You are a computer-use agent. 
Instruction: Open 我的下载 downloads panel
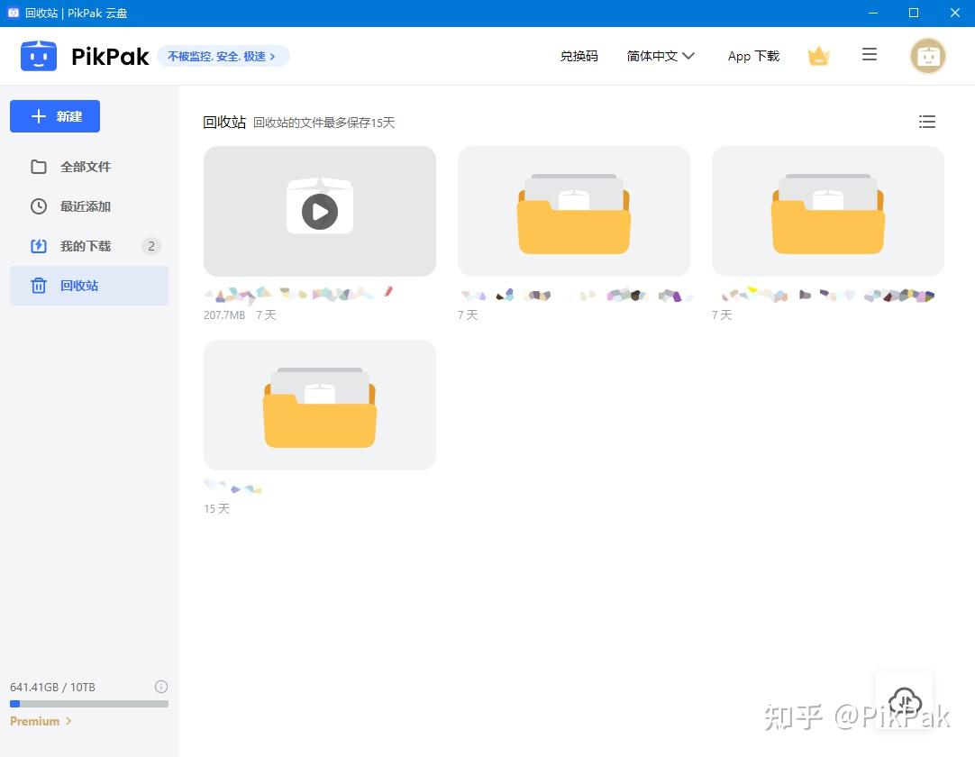pos(86,246)
